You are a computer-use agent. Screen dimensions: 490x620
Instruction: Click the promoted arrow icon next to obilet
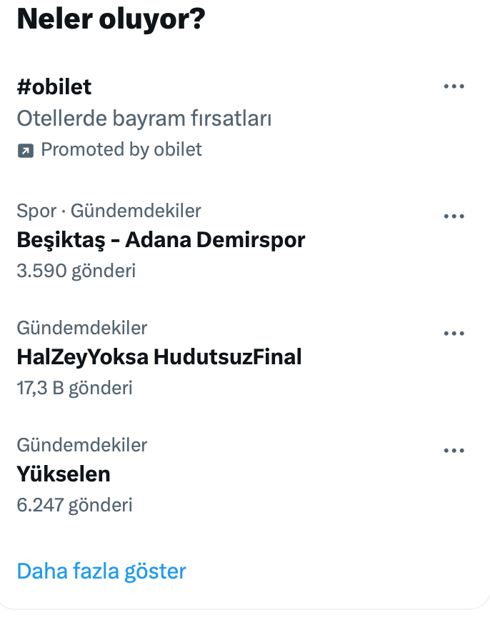coord(24,149)
